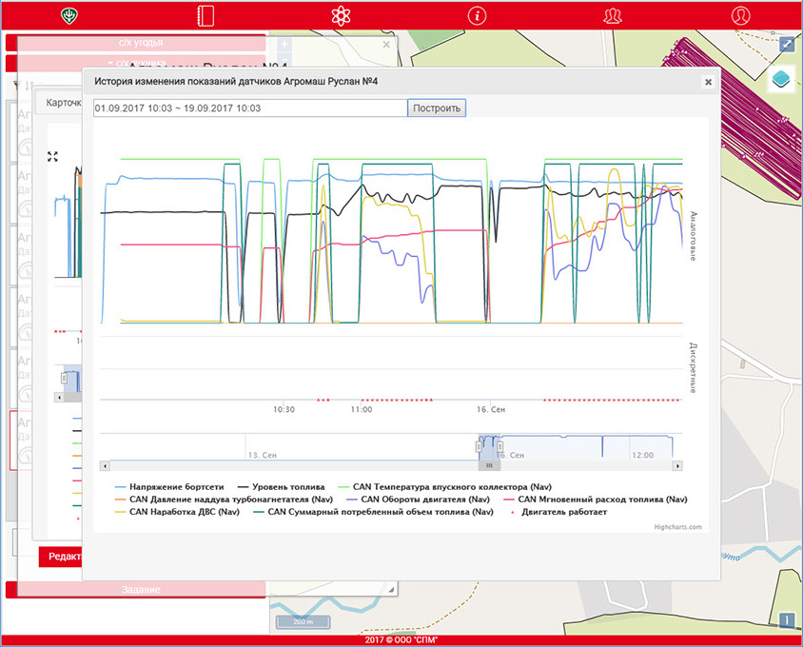Click the map fullscreen expand icon
Image resolution: width=803 pixels, height=647 pixels.
click(x=786, y=45)
